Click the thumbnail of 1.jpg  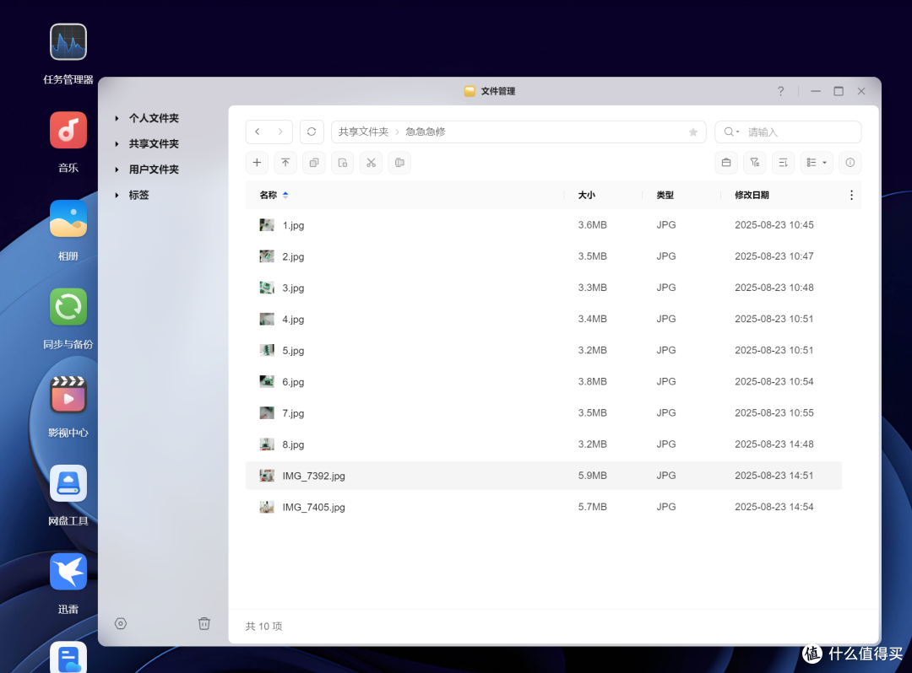pyautogui.click(x=266, y=224)
